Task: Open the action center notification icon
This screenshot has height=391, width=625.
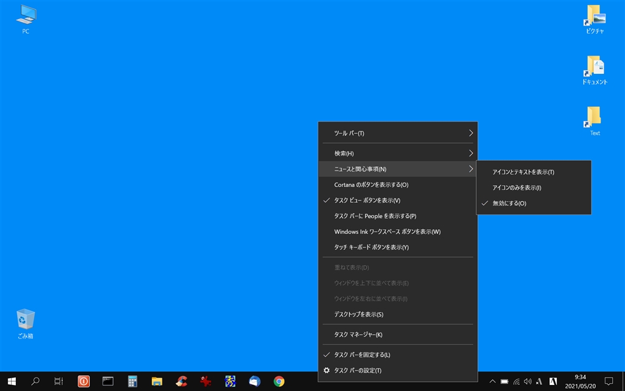Action: 608,381
